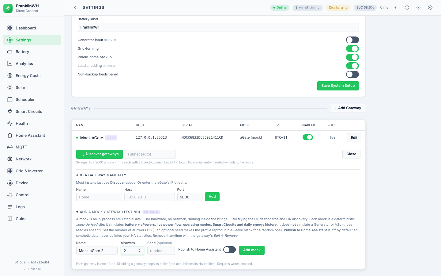The width and height of the screenshot is (441, 276).
Task: Open the developer code icon
Action: (x=396, y=8)
